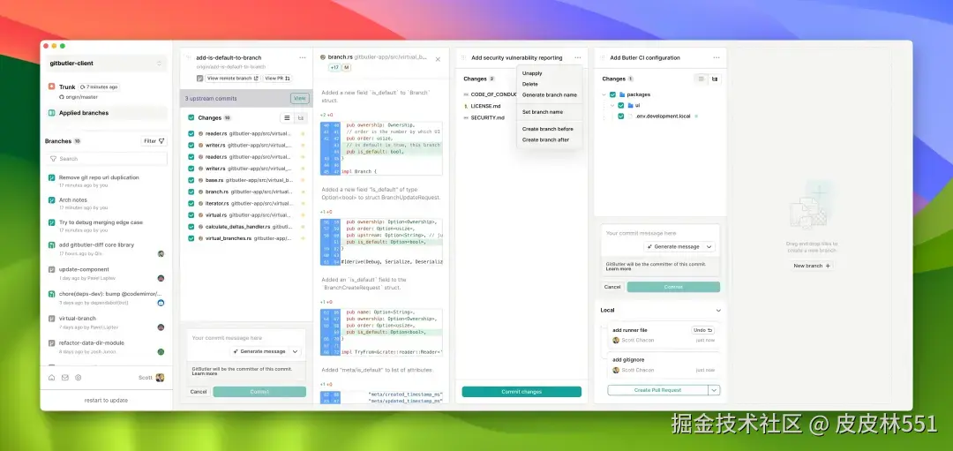953x451 pixels.
Task: Focus the branches Search field
Action: point(107,159)
